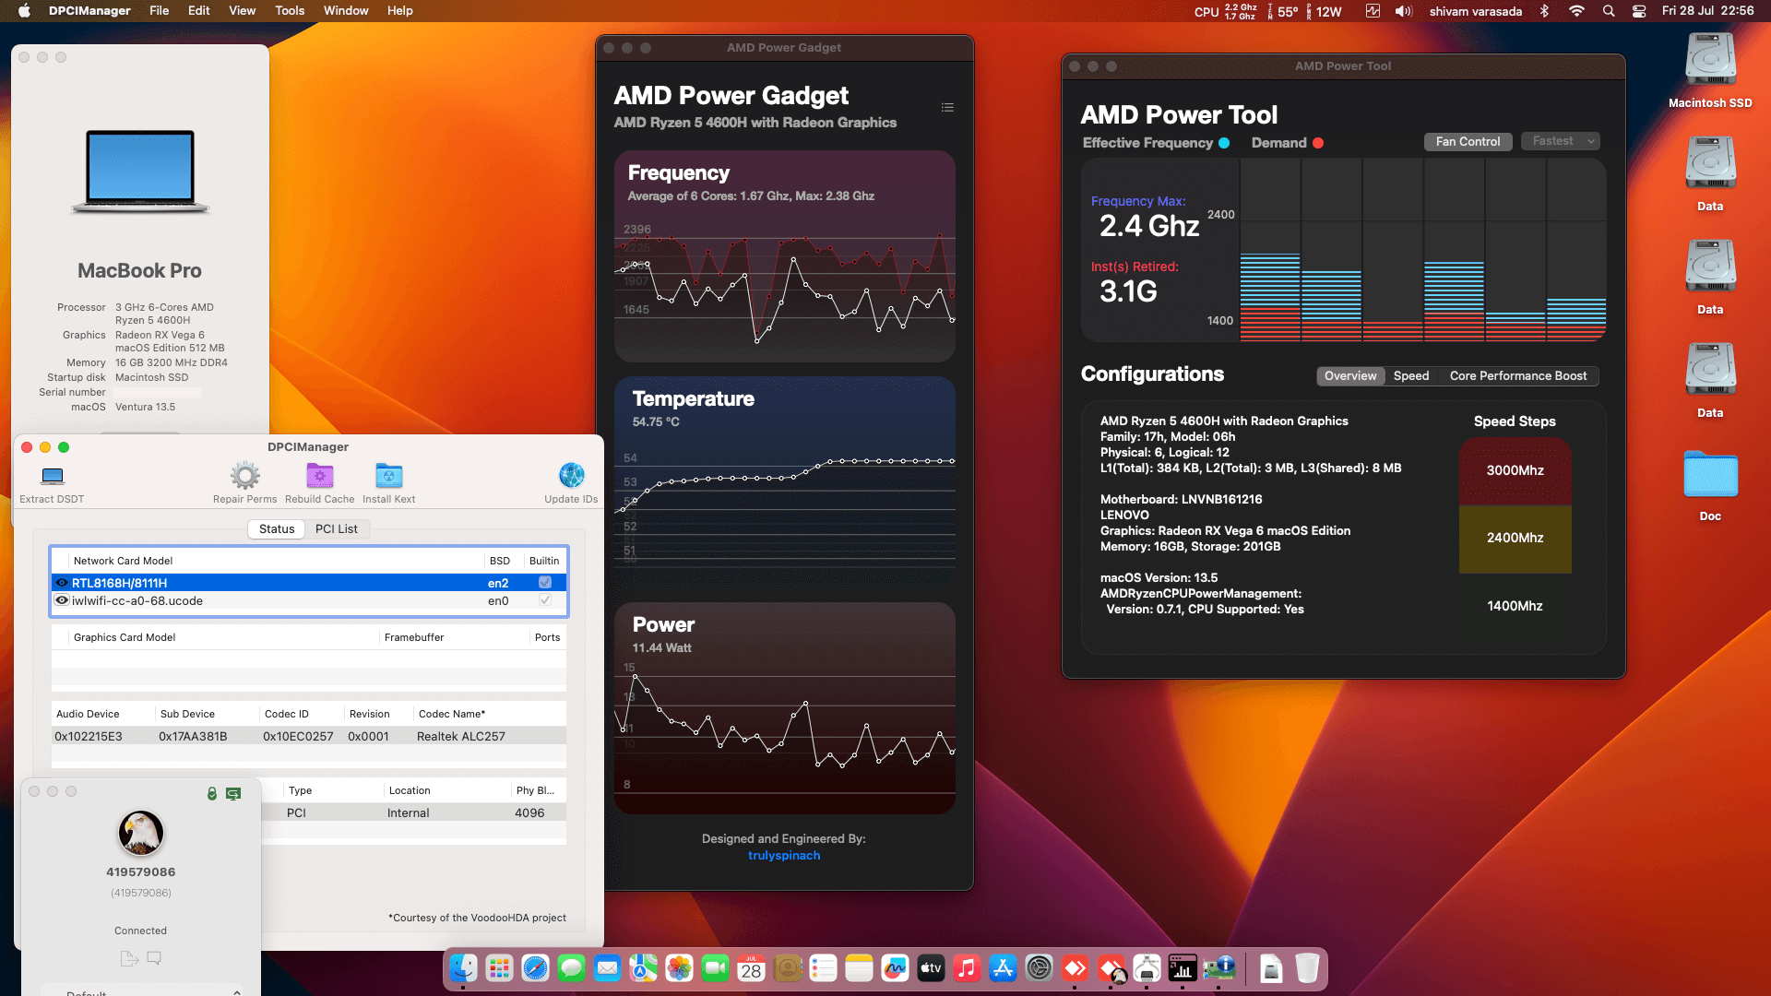This screenshot has width=1771, height=996.
Task: Select the Extract DSDT tool in DPCIManager
Action: 51,477
